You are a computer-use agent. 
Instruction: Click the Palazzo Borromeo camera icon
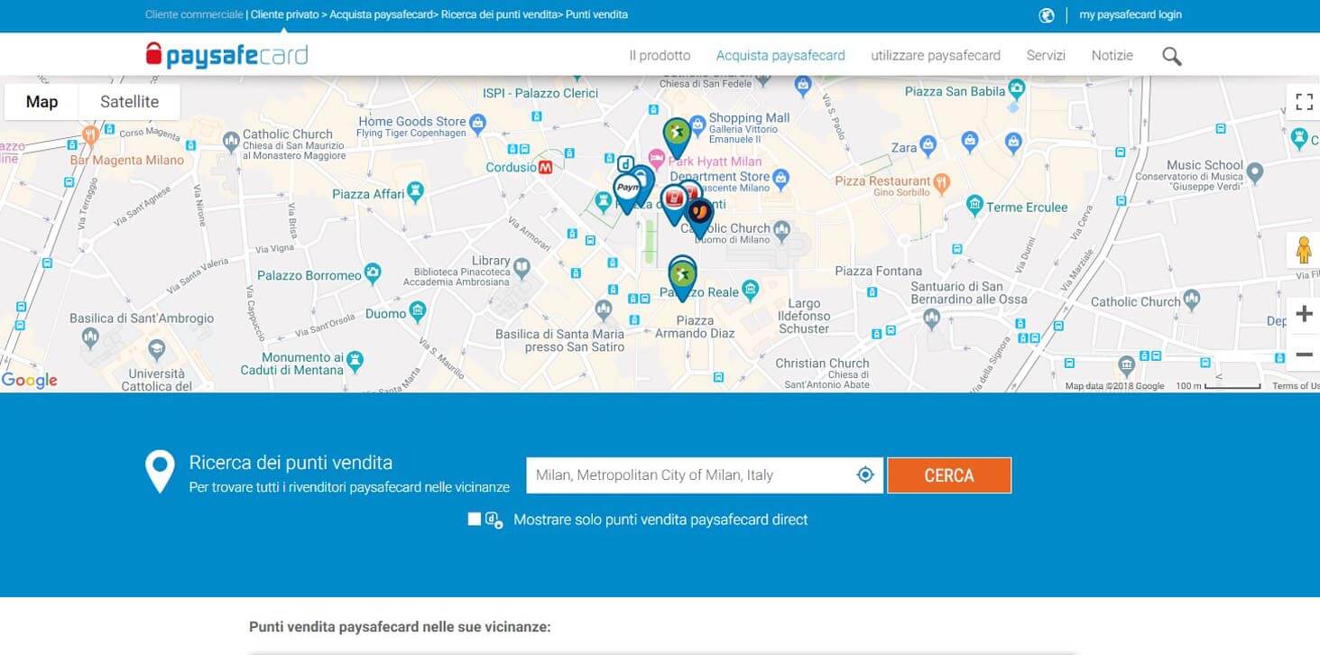pos(373,274)
